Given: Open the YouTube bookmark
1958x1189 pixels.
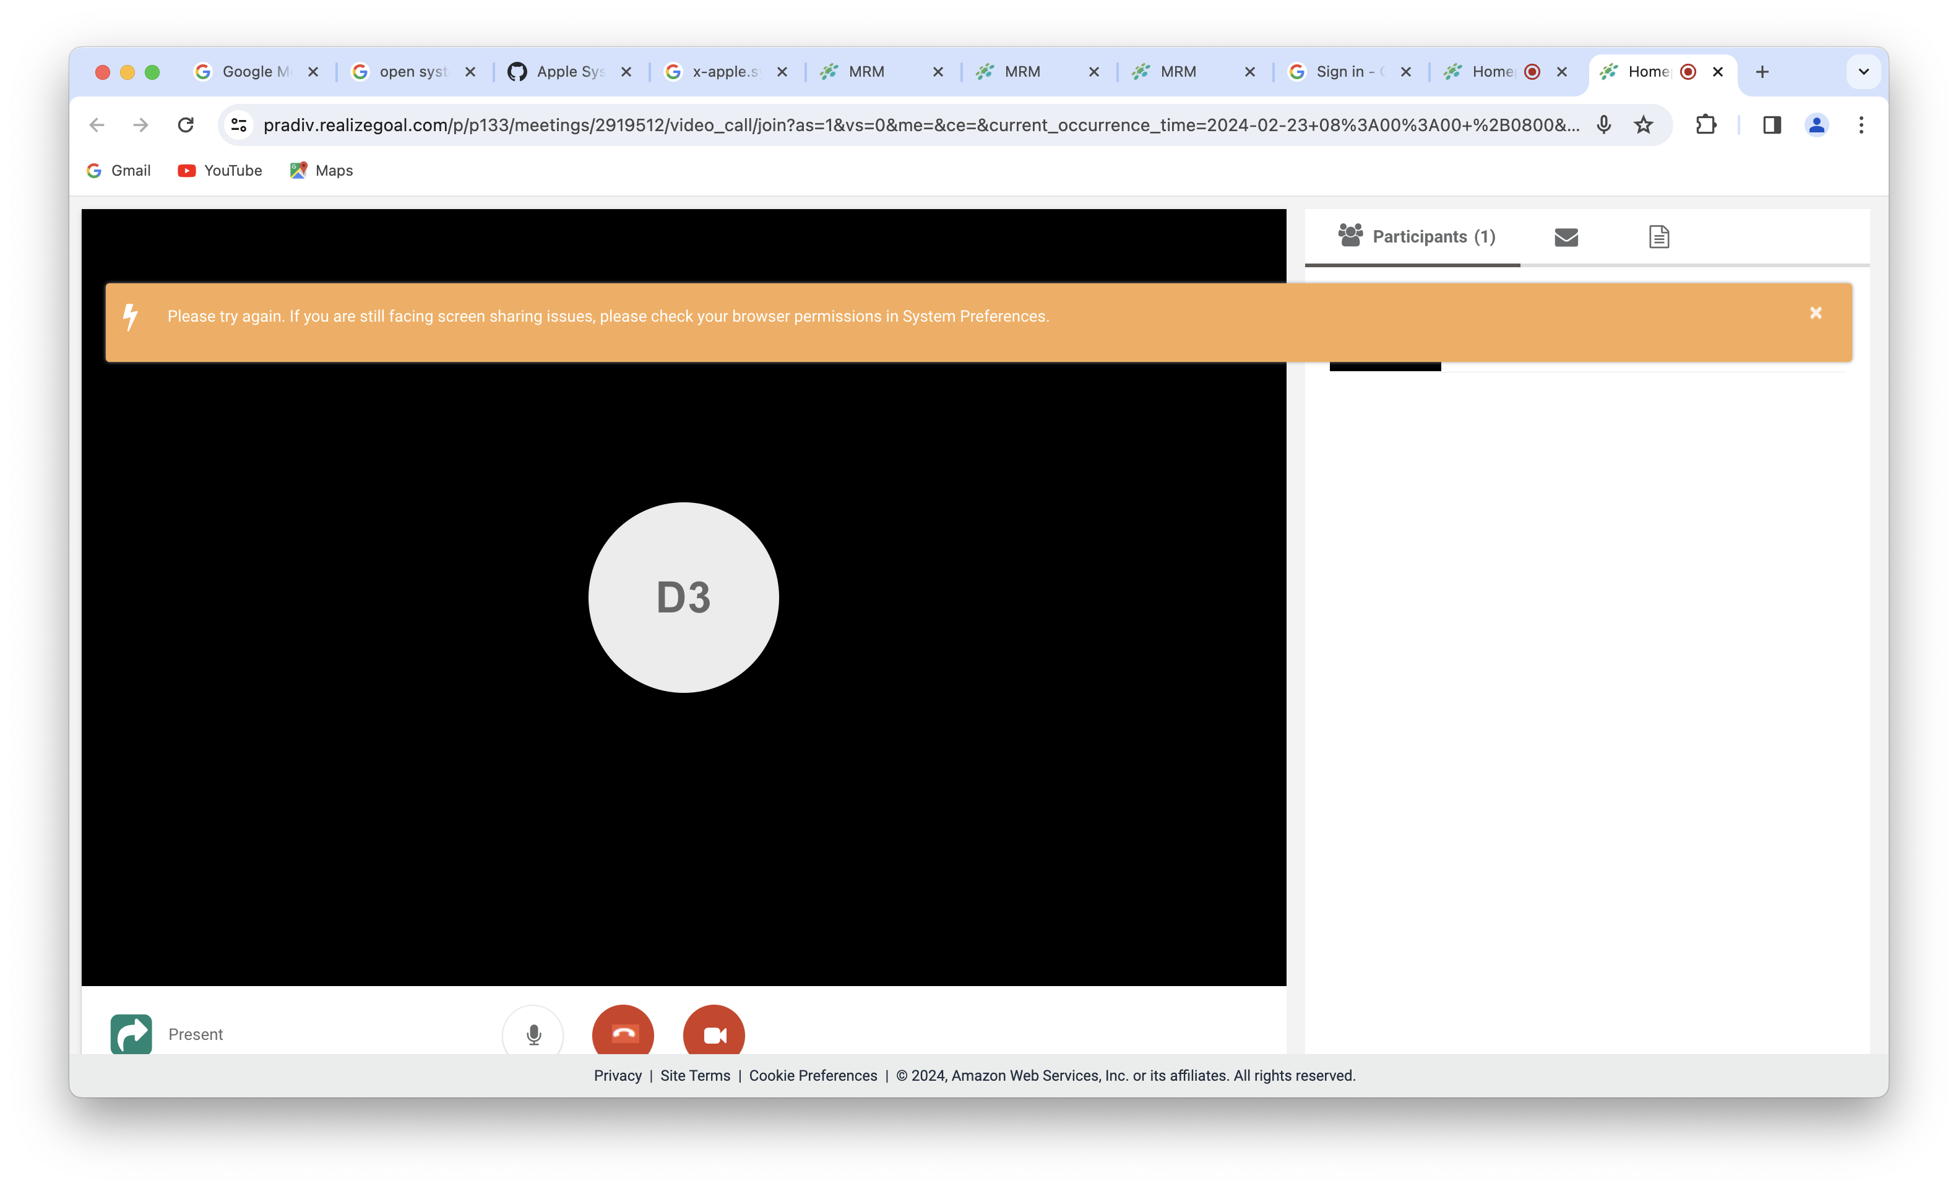Looking at the screenshot, I should click(219, 170).
